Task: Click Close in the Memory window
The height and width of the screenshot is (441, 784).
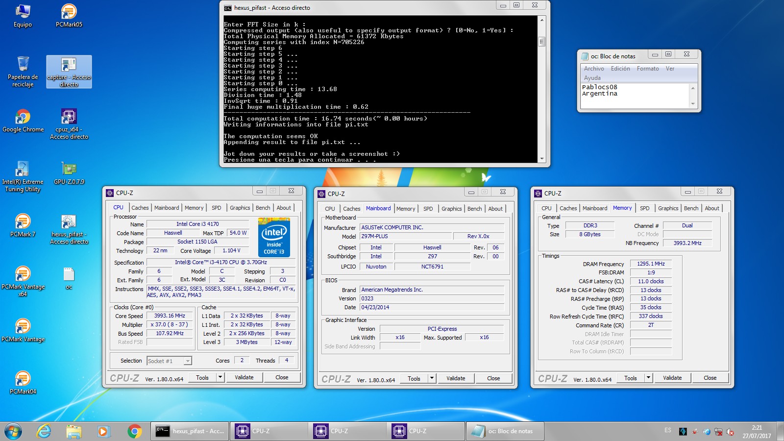Action: click(710, 378)
